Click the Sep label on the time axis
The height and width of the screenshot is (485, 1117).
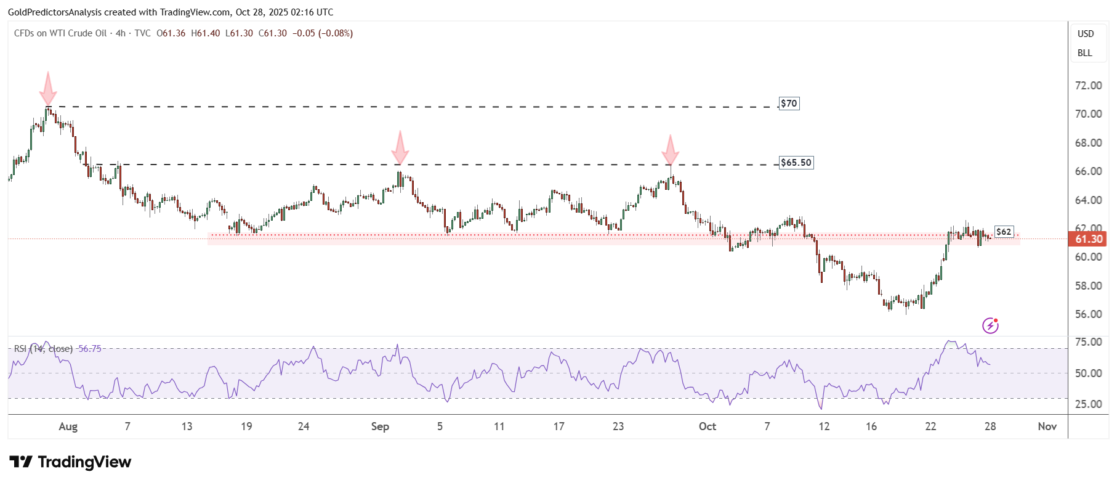(380, 426)
